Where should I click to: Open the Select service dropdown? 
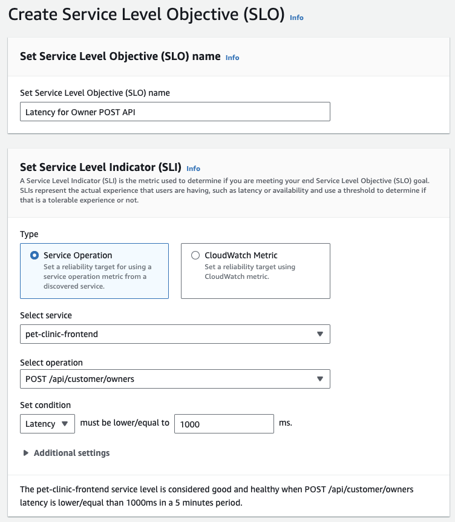click(175, 334)
